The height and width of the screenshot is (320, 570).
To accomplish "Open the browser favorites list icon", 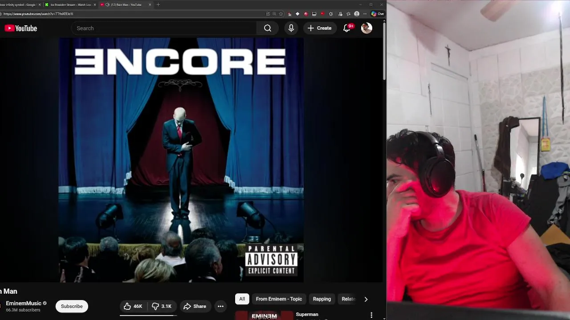I will tap(348, 14).
